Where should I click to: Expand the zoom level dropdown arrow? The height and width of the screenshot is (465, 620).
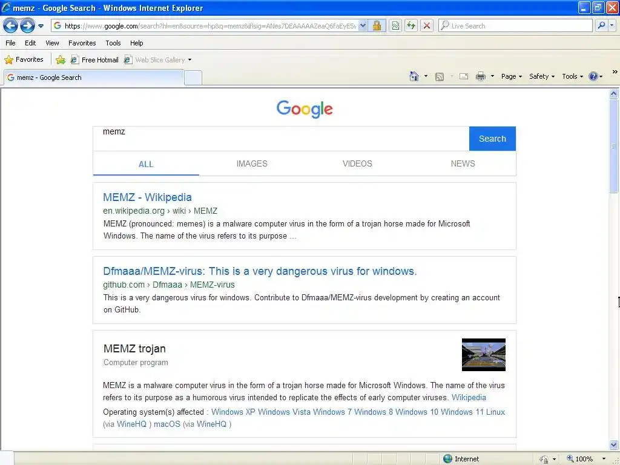point(604,459)
